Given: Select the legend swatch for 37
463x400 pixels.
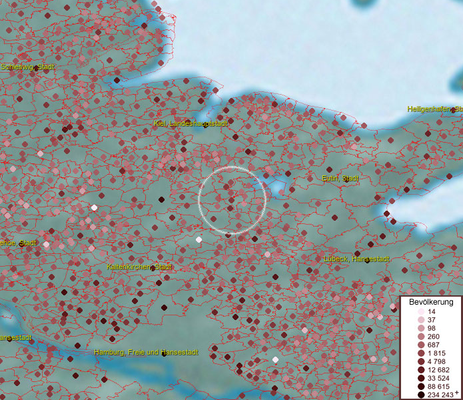Looking at the screenshot, I should pos(422,319).
